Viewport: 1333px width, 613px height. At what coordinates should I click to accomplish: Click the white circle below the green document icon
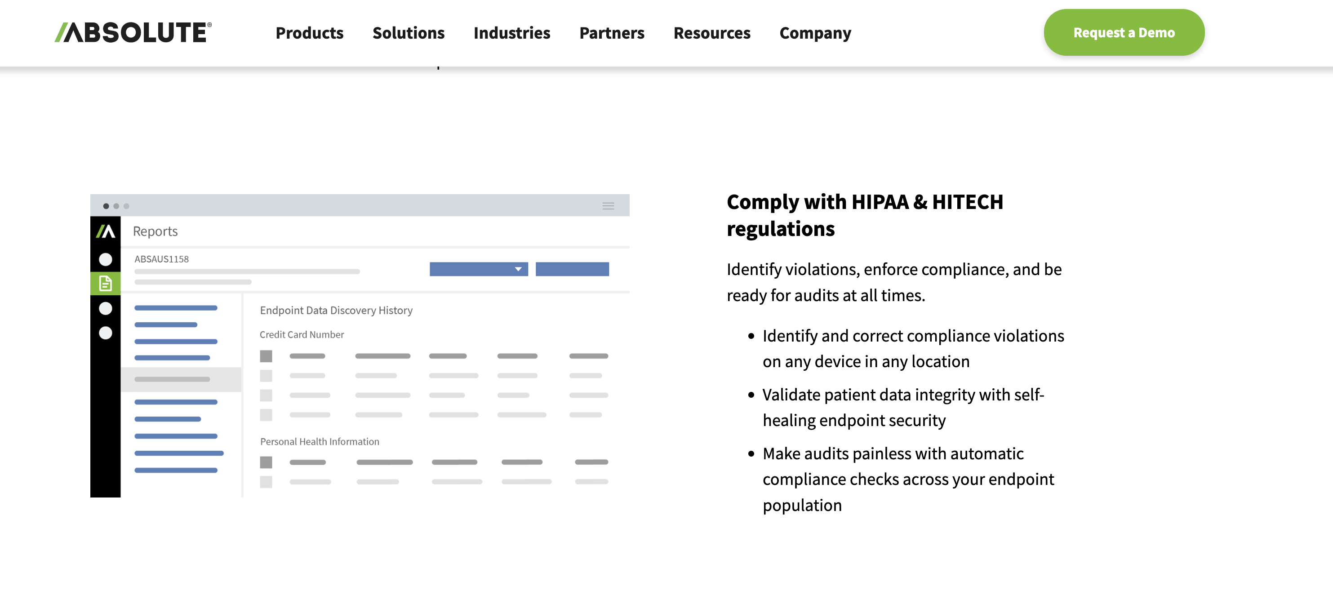click(x=106, y=308)
